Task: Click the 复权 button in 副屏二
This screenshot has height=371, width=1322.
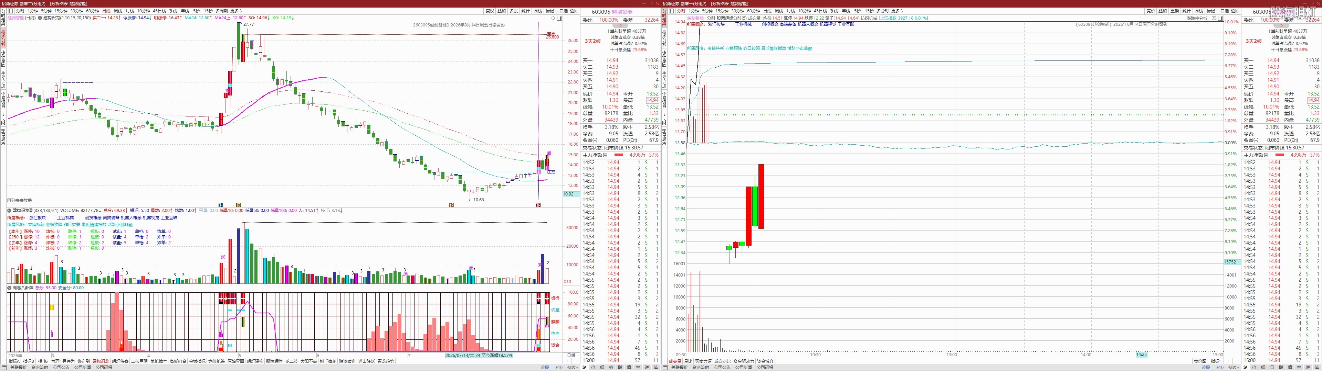Action: point(490,11)
